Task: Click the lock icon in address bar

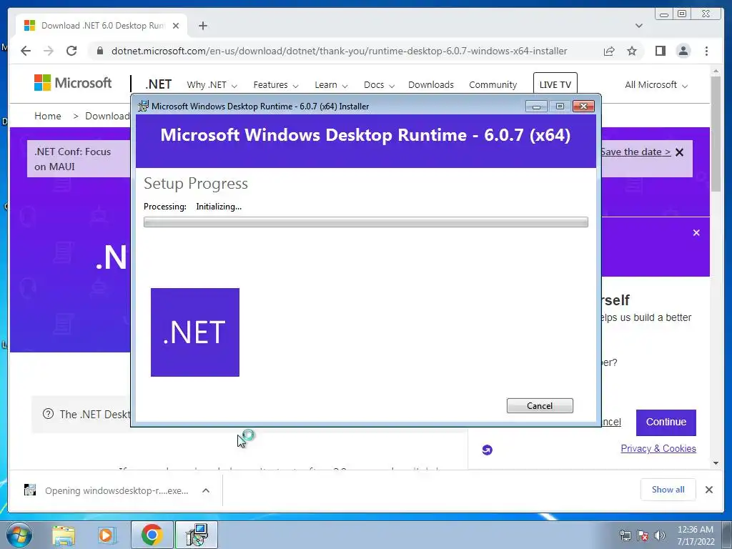Action: [99, 51]
